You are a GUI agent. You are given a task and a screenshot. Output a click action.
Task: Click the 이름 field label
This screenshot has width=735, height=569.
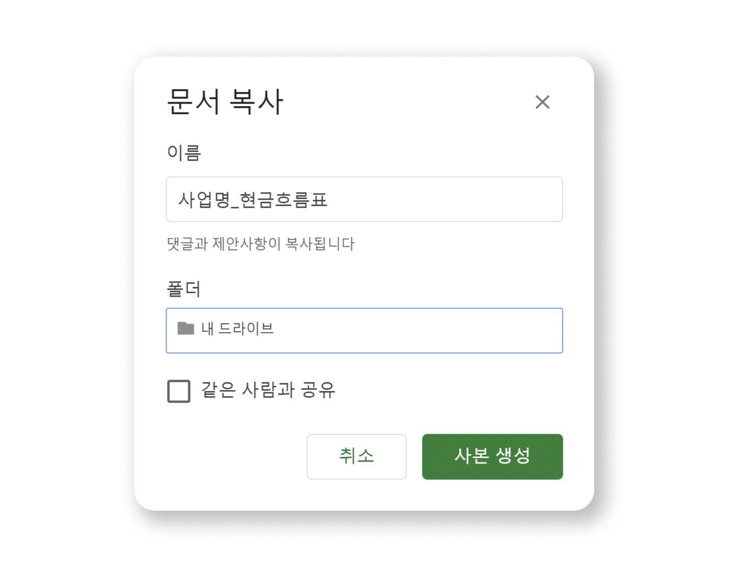(x=184, y=153)
